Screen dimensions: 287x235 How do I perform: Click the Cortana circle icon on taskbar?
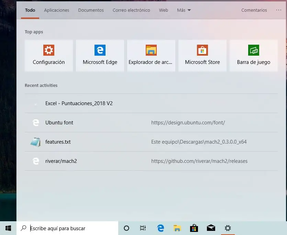point(126,228)
